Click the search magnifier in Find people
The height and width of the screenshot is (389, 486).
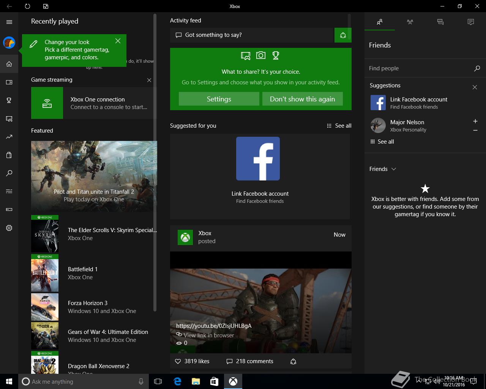[477, 68]
